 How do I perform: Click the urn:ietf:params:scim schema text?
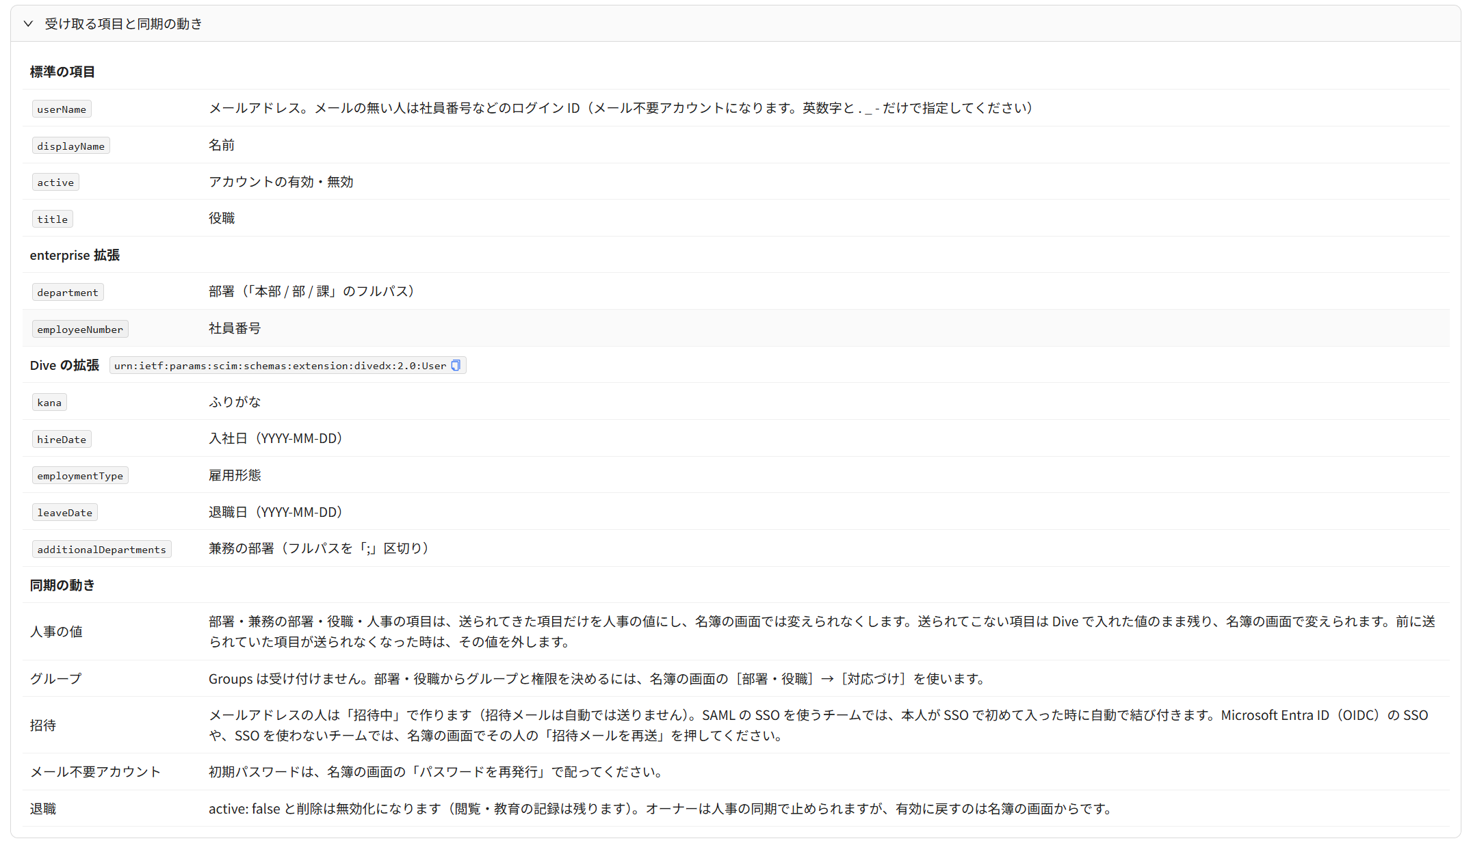coord(280,366)
